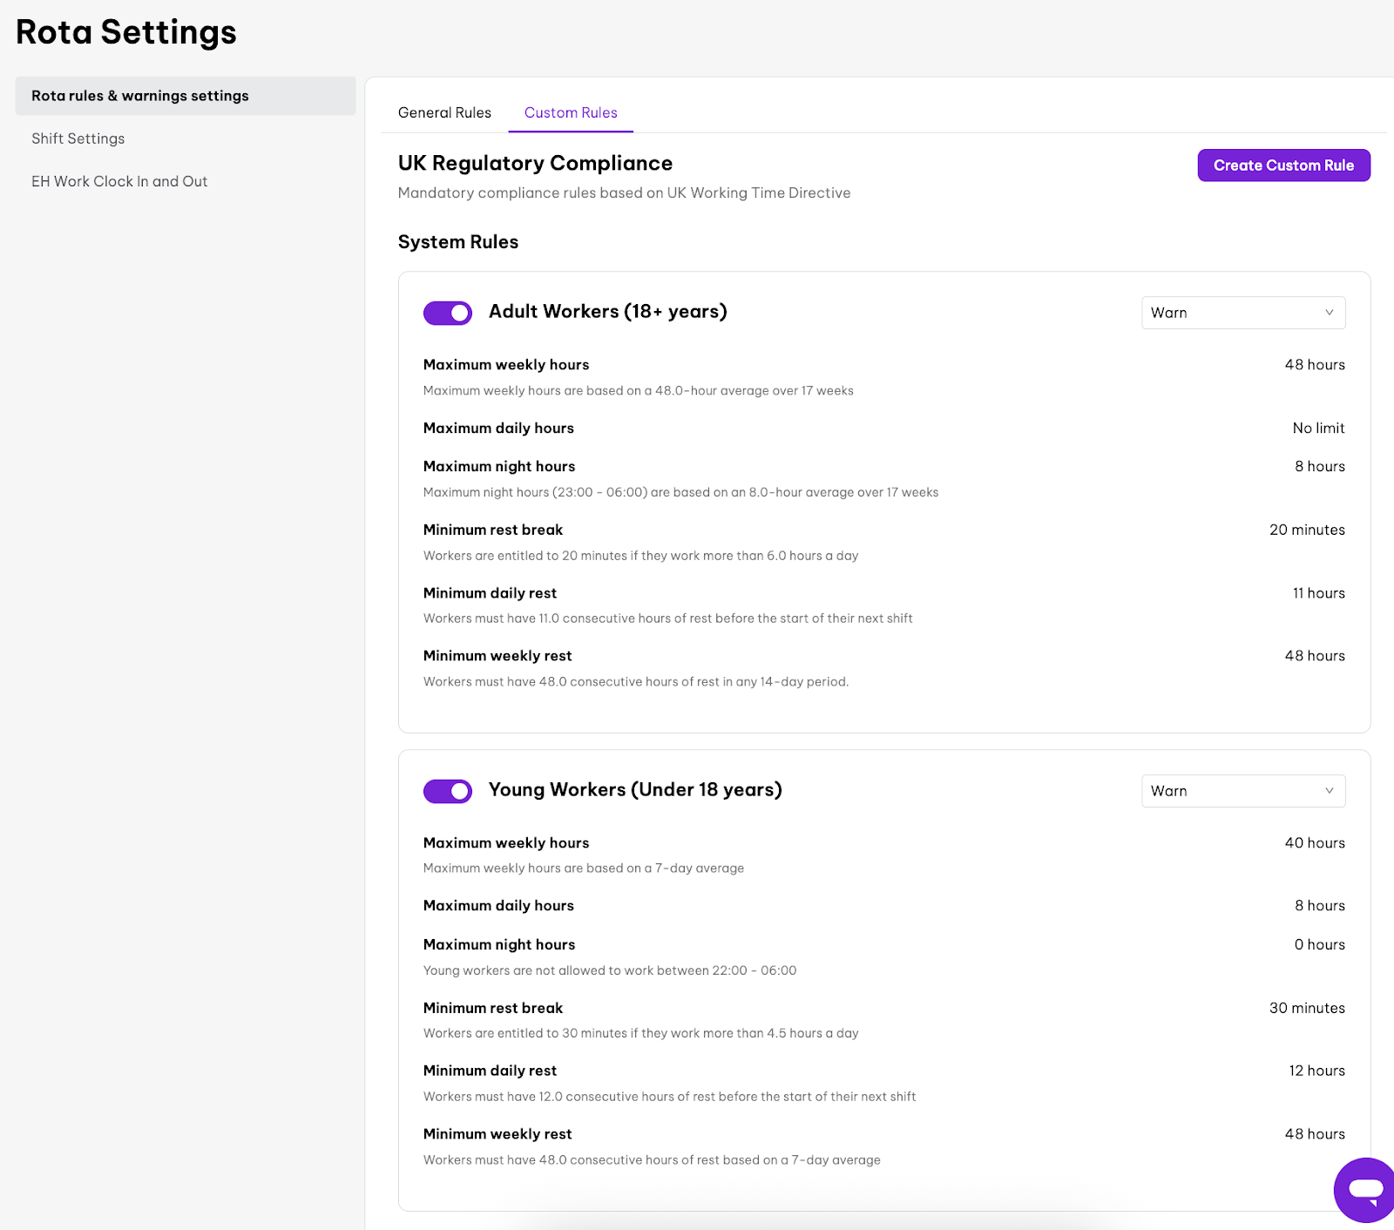Click young workers 30 minutes break value
Image resolution: width=1394 pixels, height=1230 pixels.
click(1307, 1008)
